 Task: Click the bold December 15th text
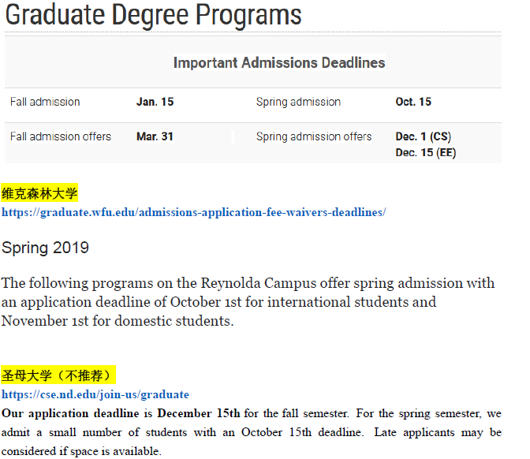198,413
